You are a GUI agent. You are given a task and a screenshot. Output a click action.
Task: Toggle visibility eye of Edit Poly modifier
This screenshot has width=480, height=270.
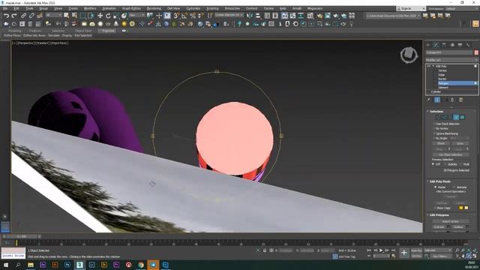point(428,66)
